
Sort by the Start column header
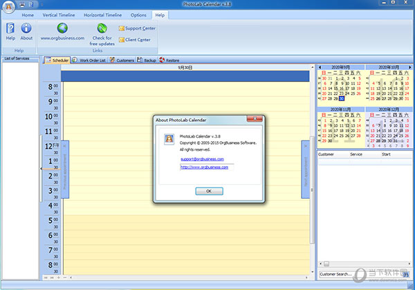click(x=386, y=154)
